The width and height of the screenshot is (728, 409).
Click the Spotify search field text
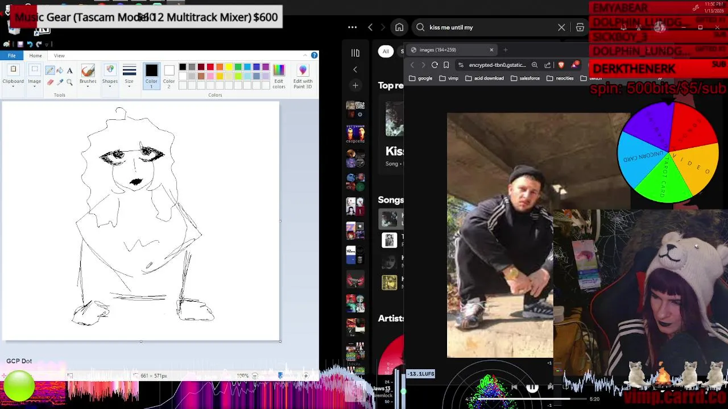[451, 27]
